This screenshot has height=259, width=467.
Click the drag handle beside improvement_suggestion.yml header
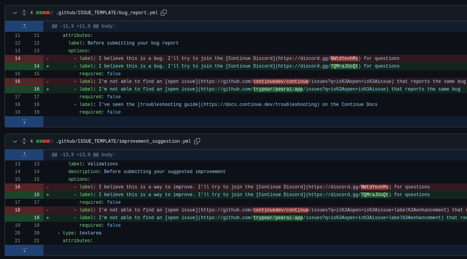pyautogui.click(x=24, y=141)
